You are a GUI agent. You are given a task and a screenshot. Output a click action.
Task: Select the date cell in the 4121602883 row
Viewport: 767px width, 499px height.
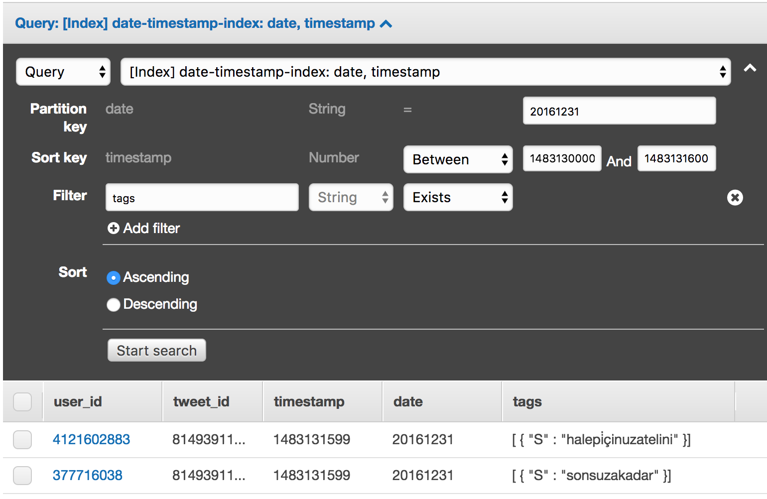(423, 439)
